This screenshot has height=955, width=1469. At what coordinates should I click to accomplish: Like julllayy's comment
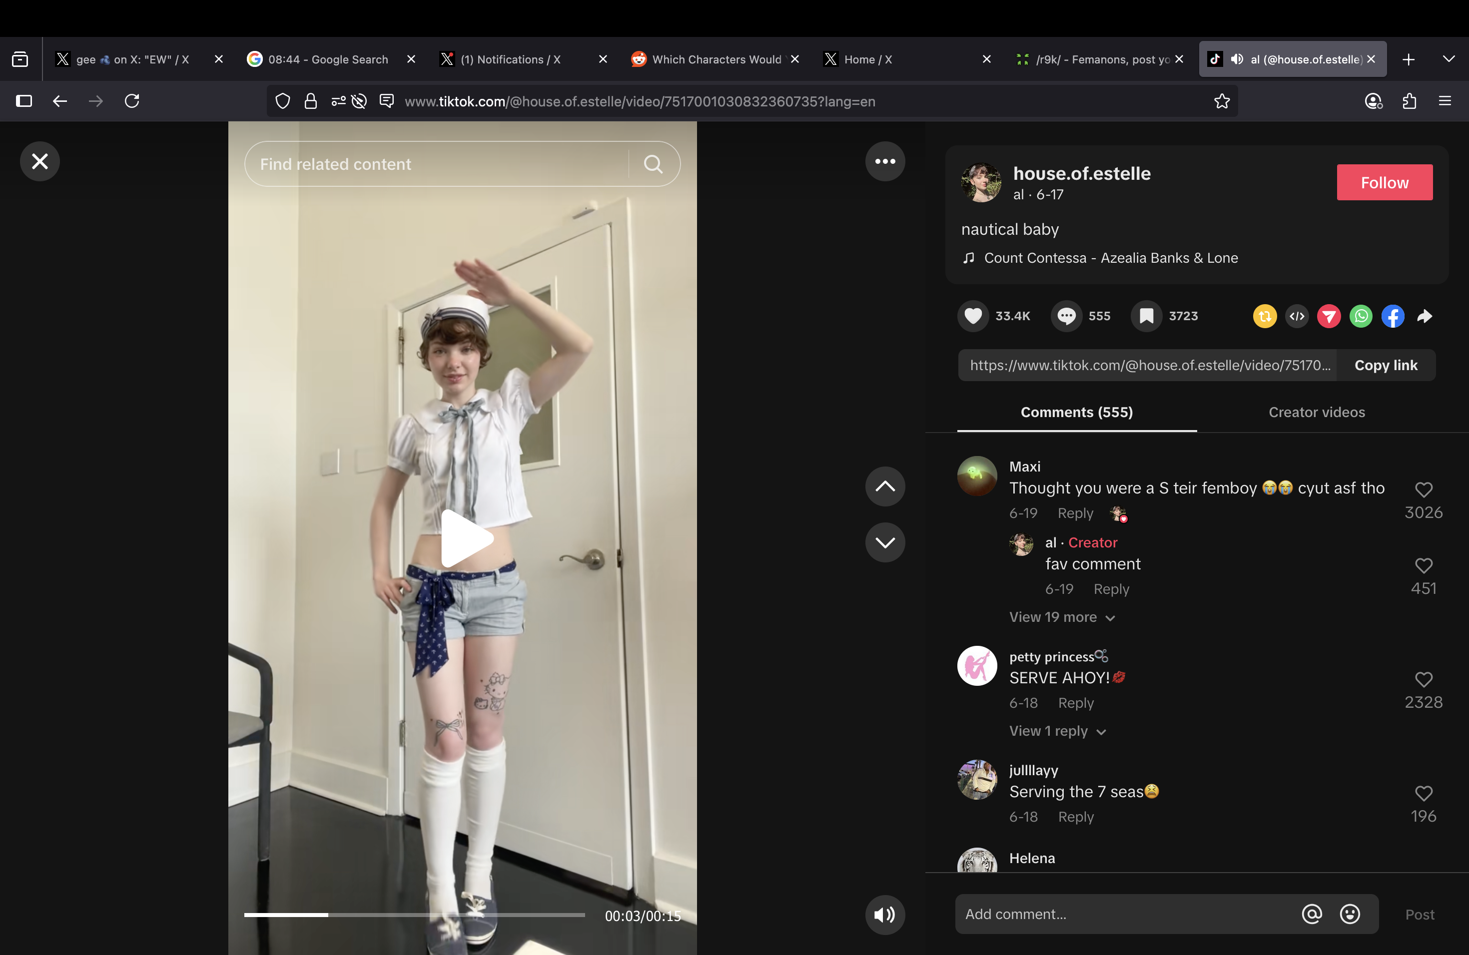pyautogui.click(x=1424, y=793)
